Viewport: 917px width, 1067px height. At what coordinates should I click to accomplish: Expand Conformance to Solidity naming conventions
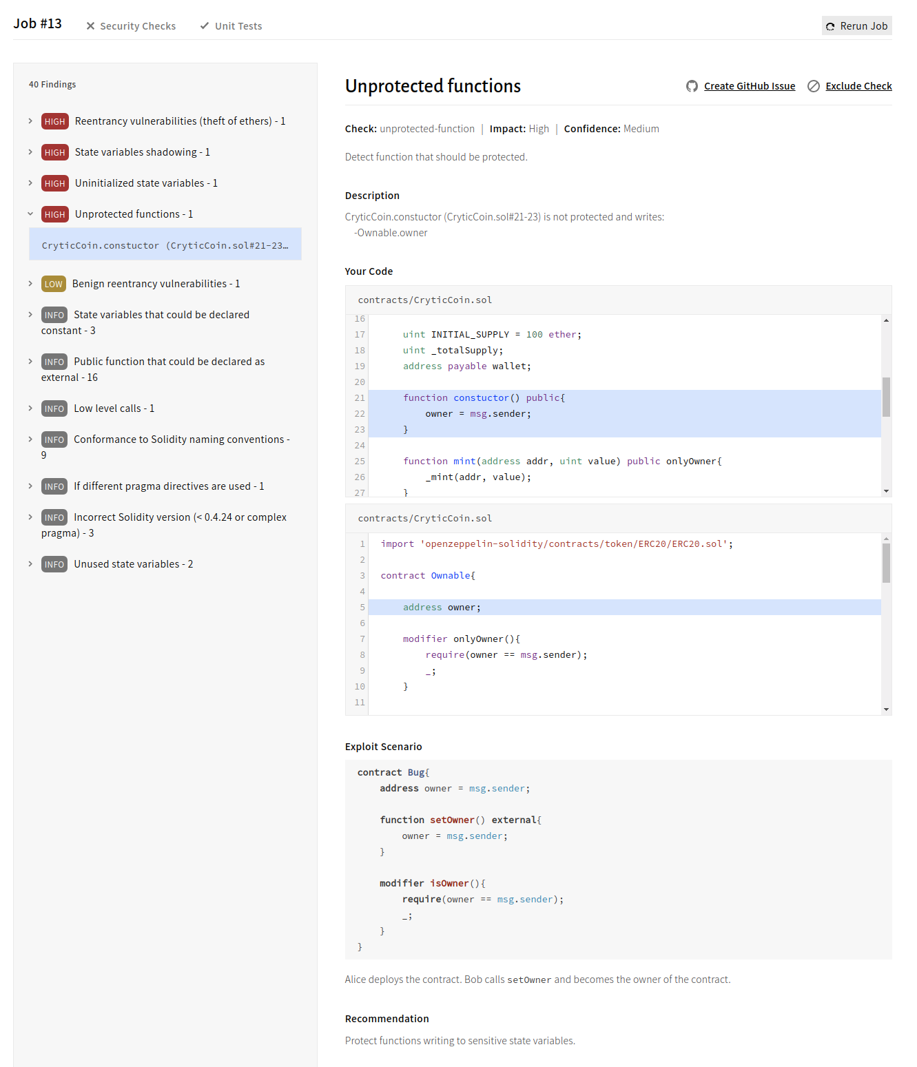tap(30, 439)
